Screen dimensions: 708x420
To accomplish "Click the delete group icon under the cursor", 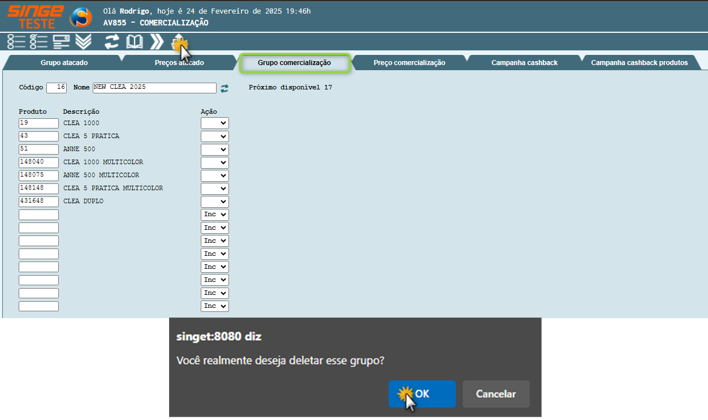I will pyautogui.click(x=179, y=42).
